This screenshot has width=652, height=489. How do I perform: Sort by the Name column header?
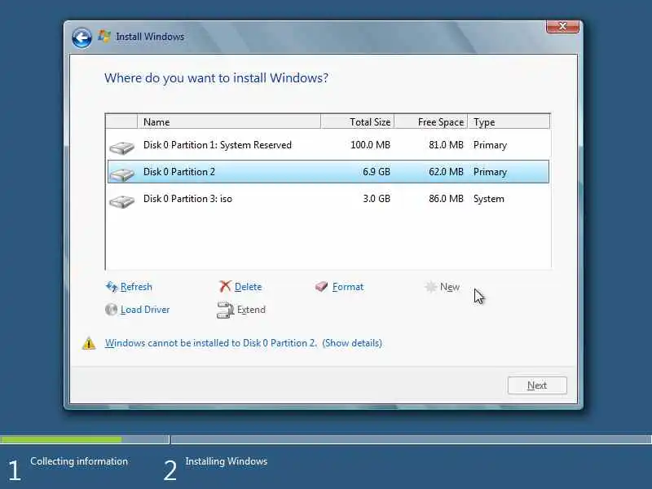pos(229,121)
